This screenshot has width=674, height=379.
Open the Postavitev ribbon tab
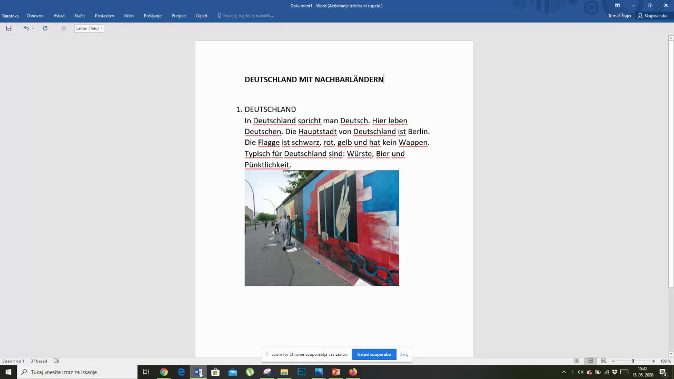coord(104,16)
